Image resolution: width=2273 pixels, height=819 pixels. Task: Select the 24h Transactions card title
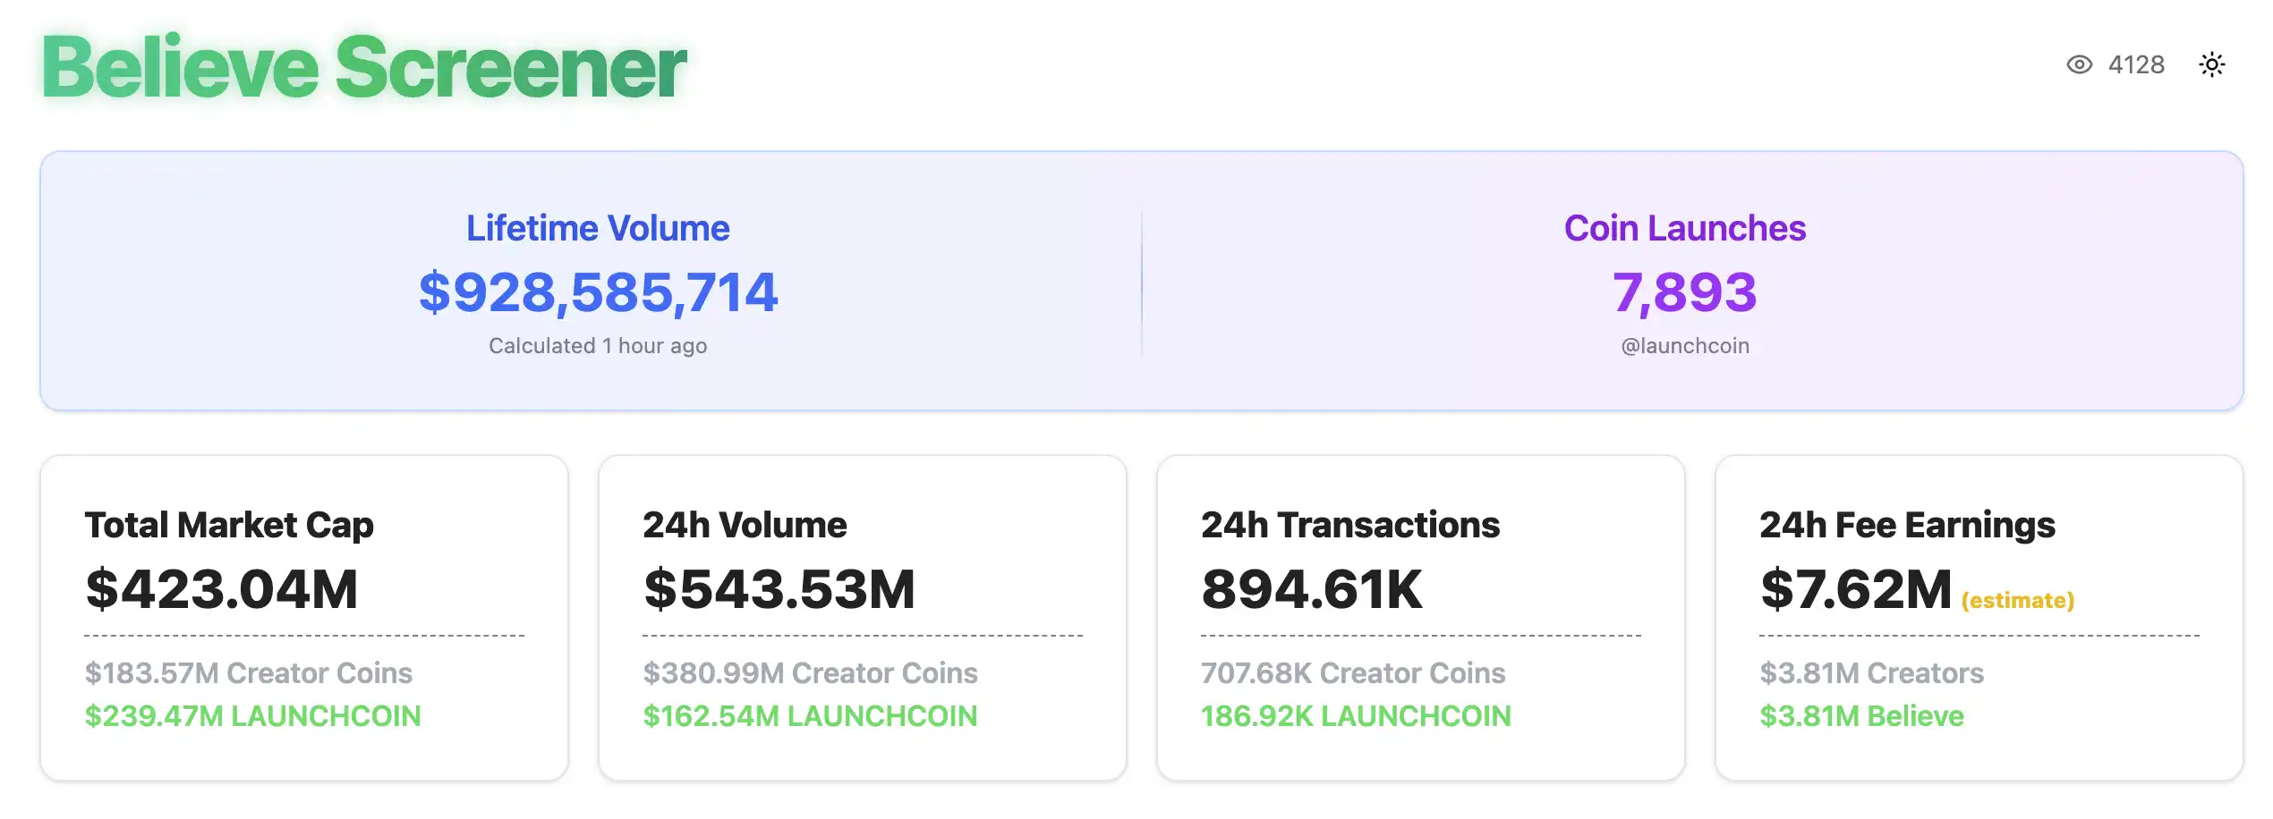pos(1349,525)
